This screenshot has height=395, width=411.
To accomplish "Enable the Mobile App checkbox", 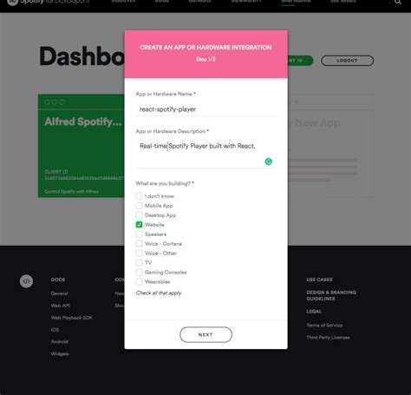I will click(139, 206).
